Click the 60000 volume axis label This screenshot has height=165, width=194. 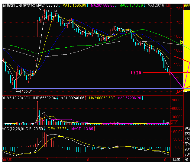pos(177,108)
